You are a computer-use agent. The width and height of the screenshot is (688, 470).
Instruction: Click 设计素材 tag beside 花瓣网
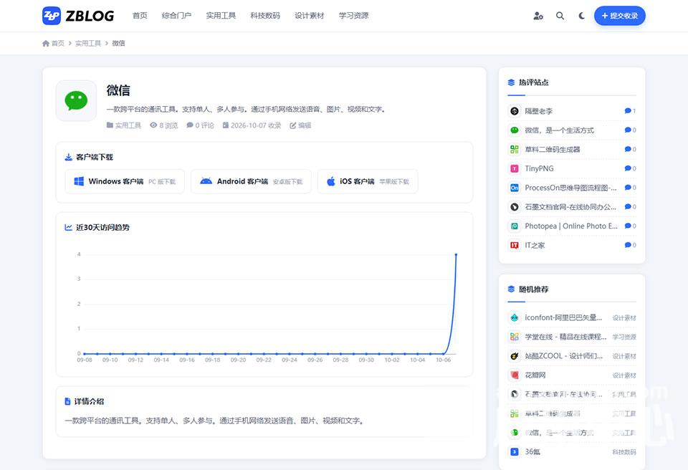(x=624, y=375)
